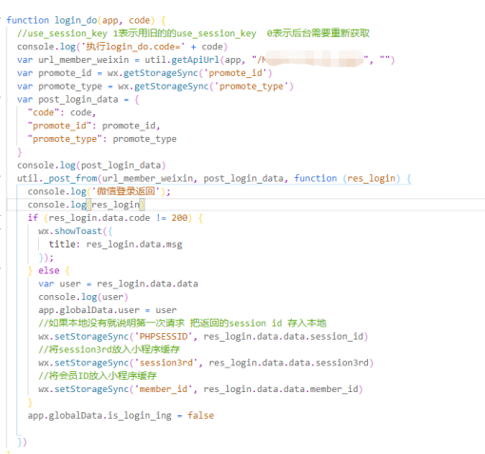Click the res_login callback parameter
Screen dimensions: 485x454
[x=371, y=179]
